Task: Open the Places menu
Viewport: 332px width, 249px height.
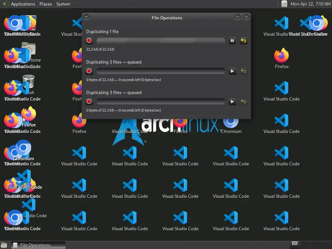Action: point(46,4)
